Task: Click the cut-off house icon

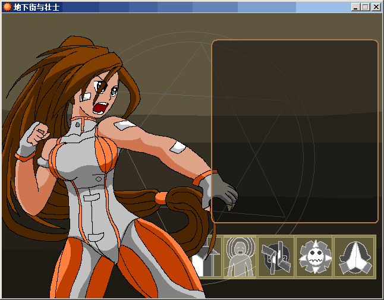Action: (x=207, y=257)
